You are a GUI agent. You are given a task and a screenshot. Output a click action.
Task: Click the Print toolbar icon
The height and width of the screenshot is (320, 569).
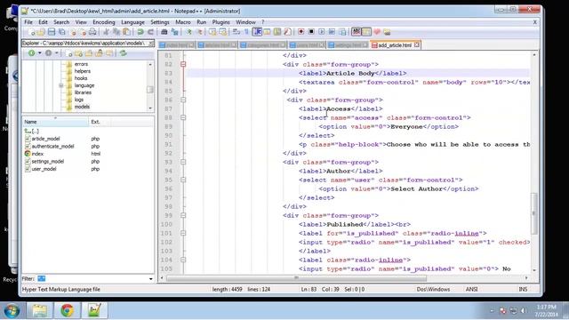[x=92, y=32]
